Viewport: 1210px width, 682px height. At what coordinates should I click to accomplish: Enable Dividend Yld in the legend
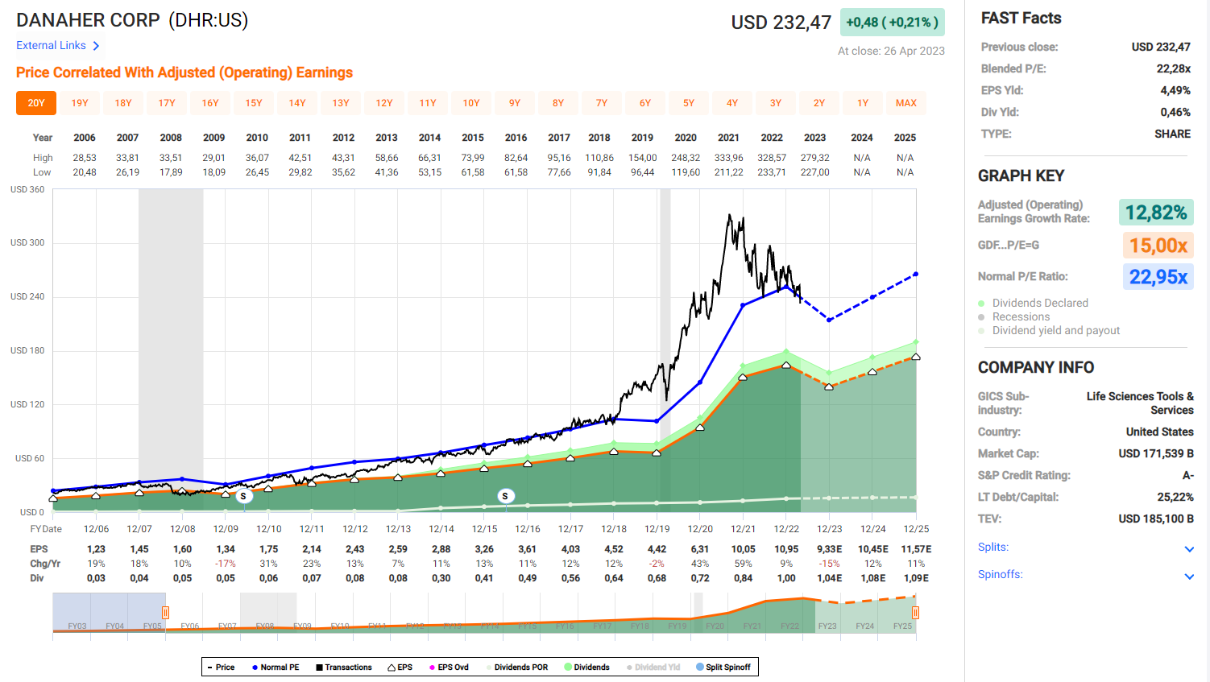[653, 668]
